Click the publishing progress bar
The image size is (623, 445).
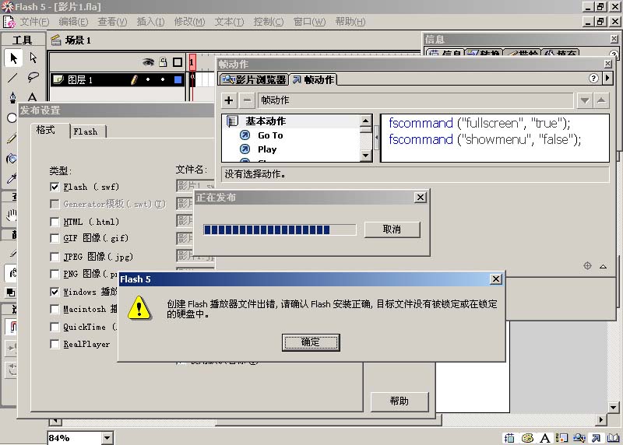pos(280,230)
